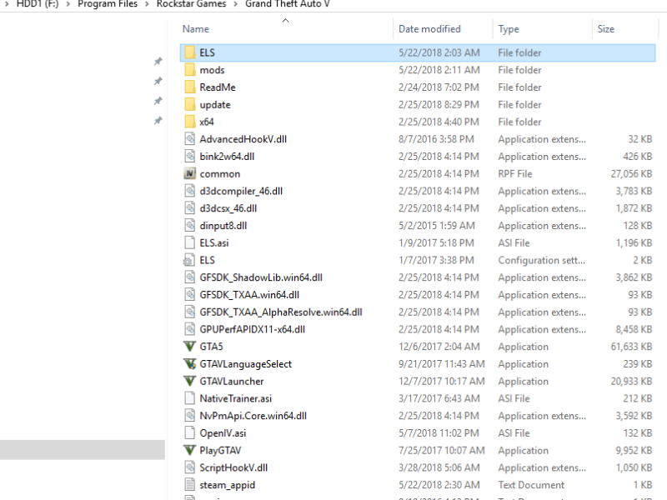Select the ELS configuration settings icon
The width and height of the screenshot is (667, 500).
point(189,260)
